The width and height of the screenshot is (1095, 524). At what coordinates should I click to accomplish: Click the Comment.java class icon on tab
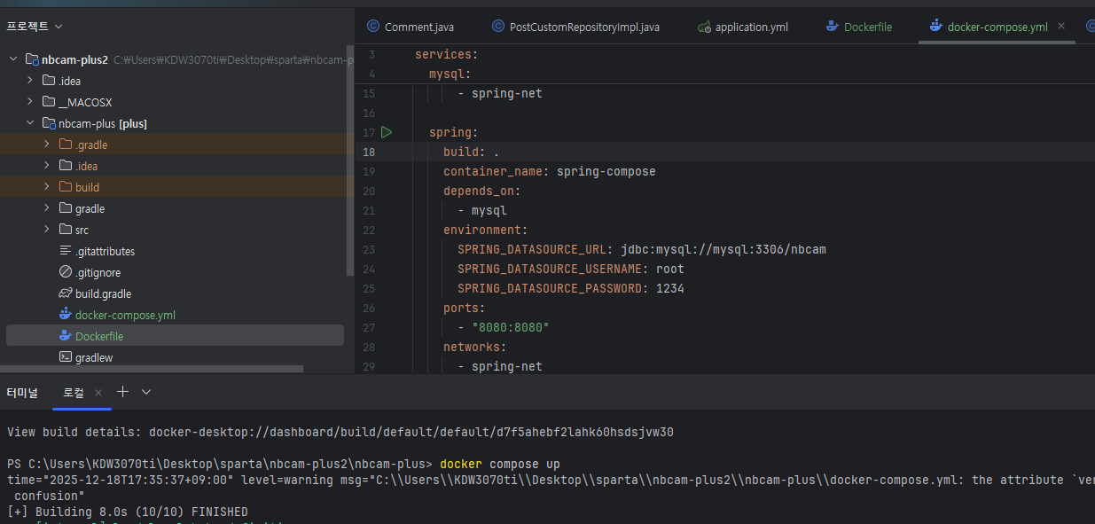click(x=372, y=27)
